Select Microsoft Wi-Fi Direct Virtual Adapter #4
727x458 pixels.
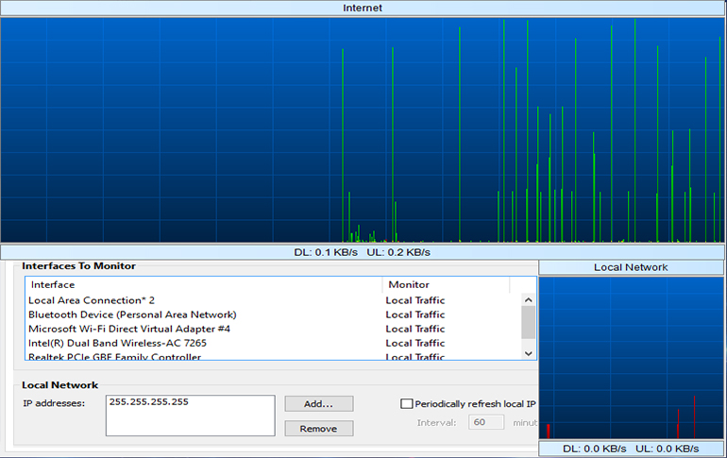pyautogui.click(x=129, y=329)
